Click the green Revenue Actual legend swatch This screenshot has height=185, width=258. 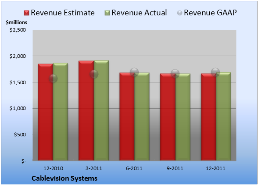107,13
